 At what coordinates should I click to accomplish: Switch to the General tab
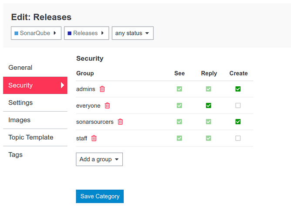tap(35, 68)
